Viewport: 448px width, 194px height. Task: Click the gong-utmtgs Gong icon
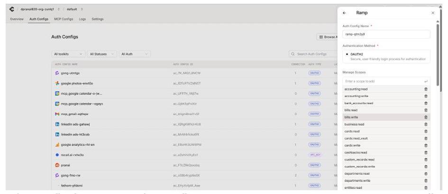57,73
